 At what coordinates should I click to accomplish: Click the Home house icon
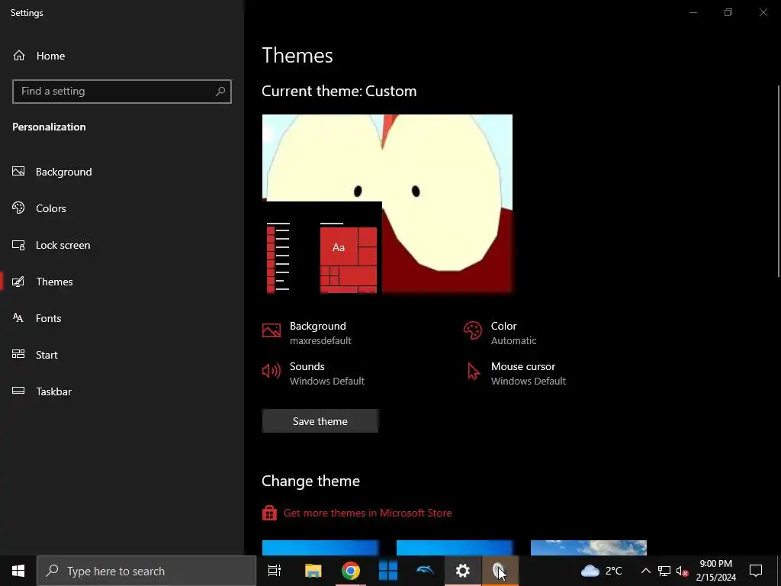coord(19,56)
